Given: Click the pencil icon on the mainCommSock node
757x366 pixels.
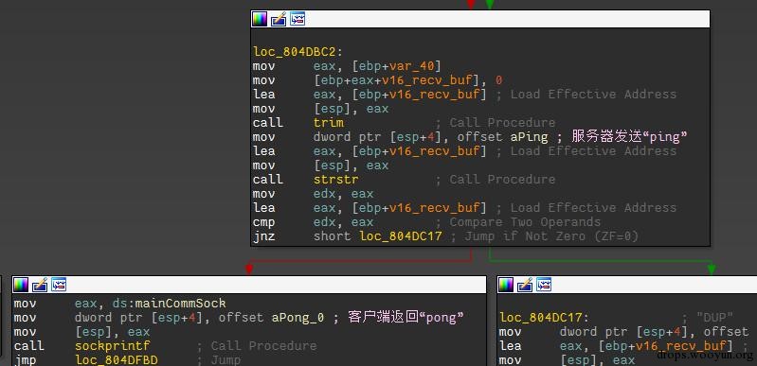Looking at the screenshot, I should coord(40,285).
